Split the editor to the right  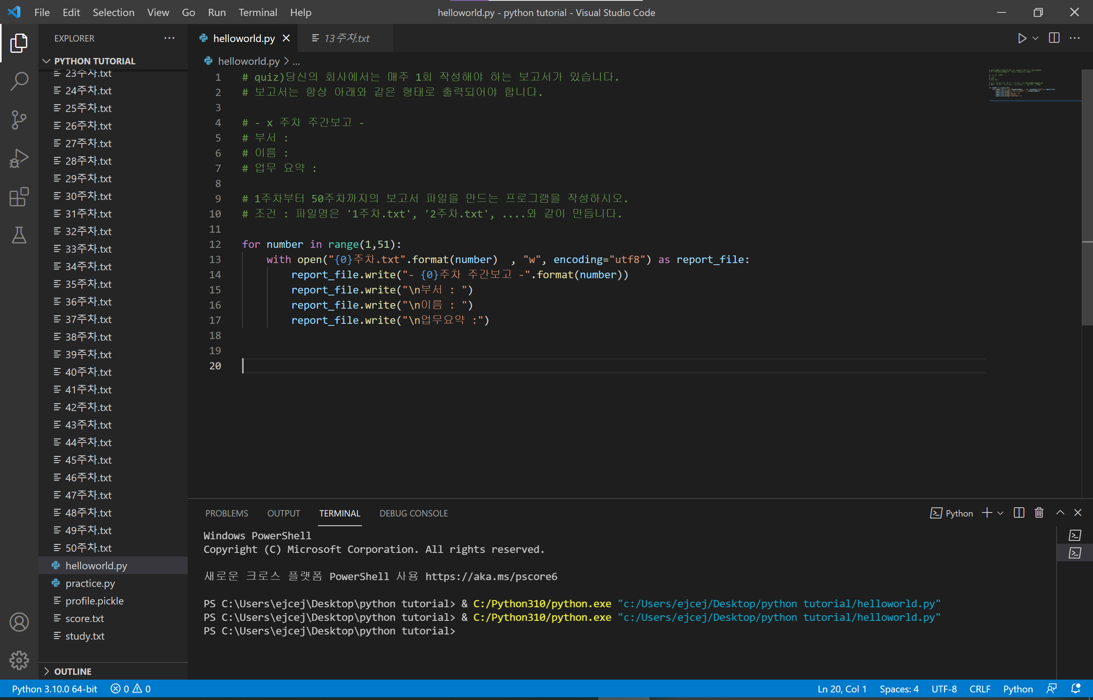coord(1054,38)
